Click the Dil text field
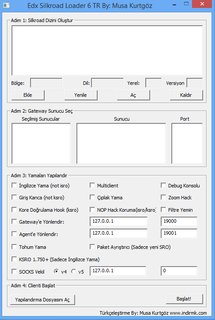 coord(107,83)
